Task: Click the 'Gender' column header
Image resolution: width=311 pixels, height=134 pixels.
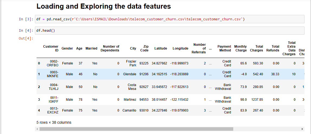Action: point(67,48)
